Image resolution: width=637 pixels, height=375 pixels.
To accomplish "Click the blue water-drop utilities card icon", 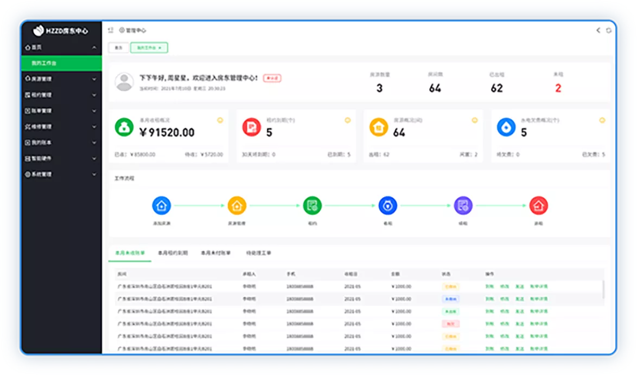I will (x=506, y=127).
